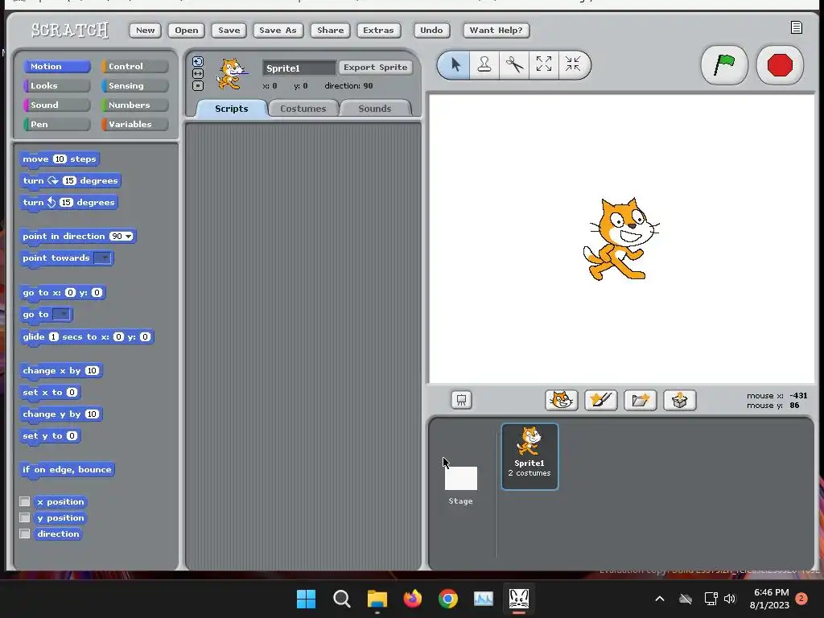Choose new sprite from cat library icon
Screen dimensions: 824x618
[561, 401]
